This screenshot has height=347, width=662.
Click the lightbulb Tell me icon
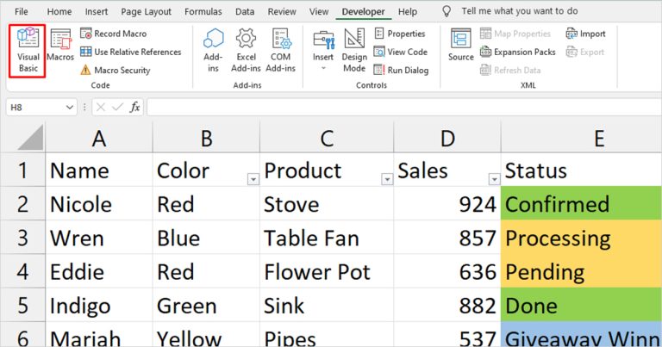click(x=447, y=11)
